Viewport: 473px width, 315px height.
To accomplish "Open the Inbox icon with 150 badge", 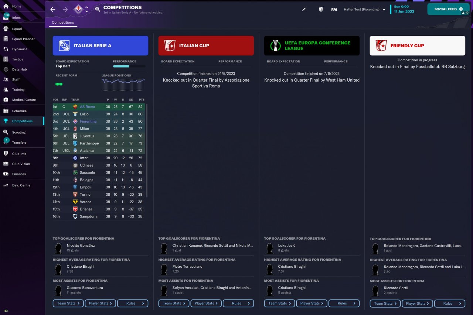I will 6,17.
